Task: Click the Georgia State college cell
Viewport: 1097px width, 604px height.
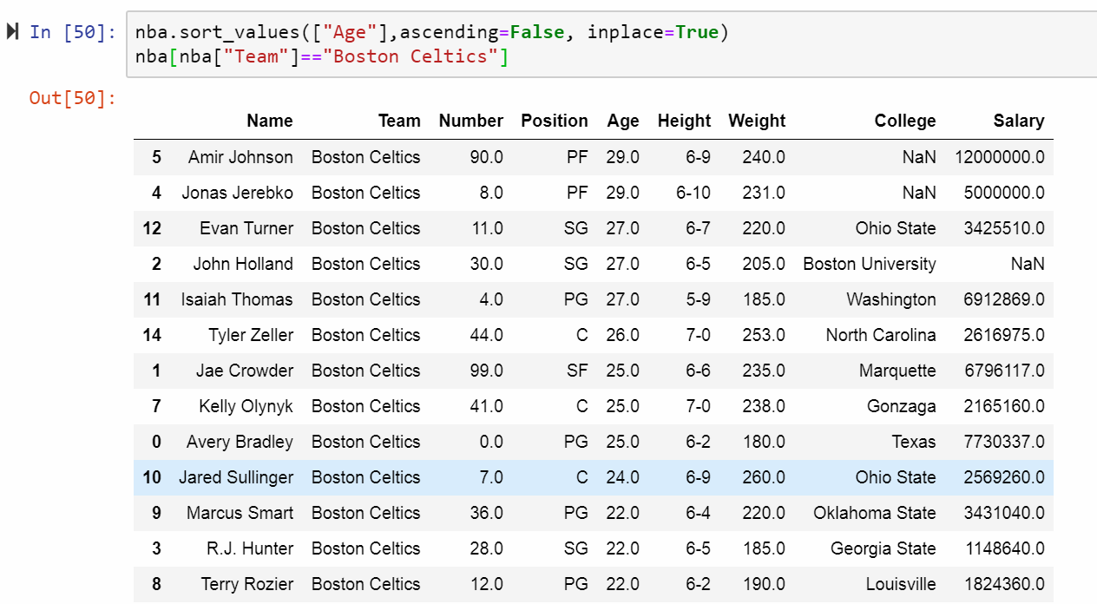Action: pos(884,548)
